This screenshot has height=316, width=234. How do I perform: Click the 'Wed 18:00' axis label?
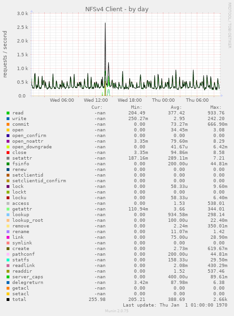[x=129, y=100]
